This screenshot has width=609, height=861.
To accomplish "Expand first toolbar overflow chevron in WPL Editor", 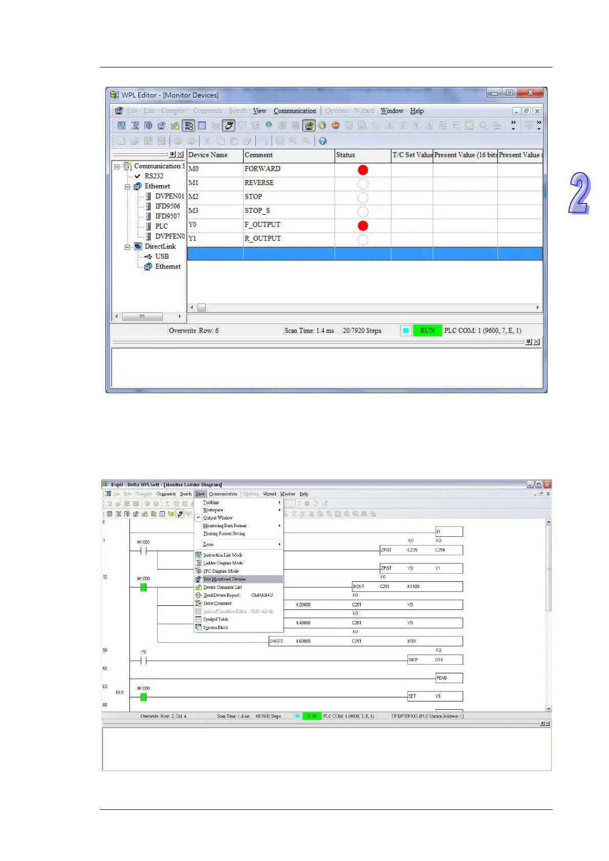I will (x=513, y=125).
